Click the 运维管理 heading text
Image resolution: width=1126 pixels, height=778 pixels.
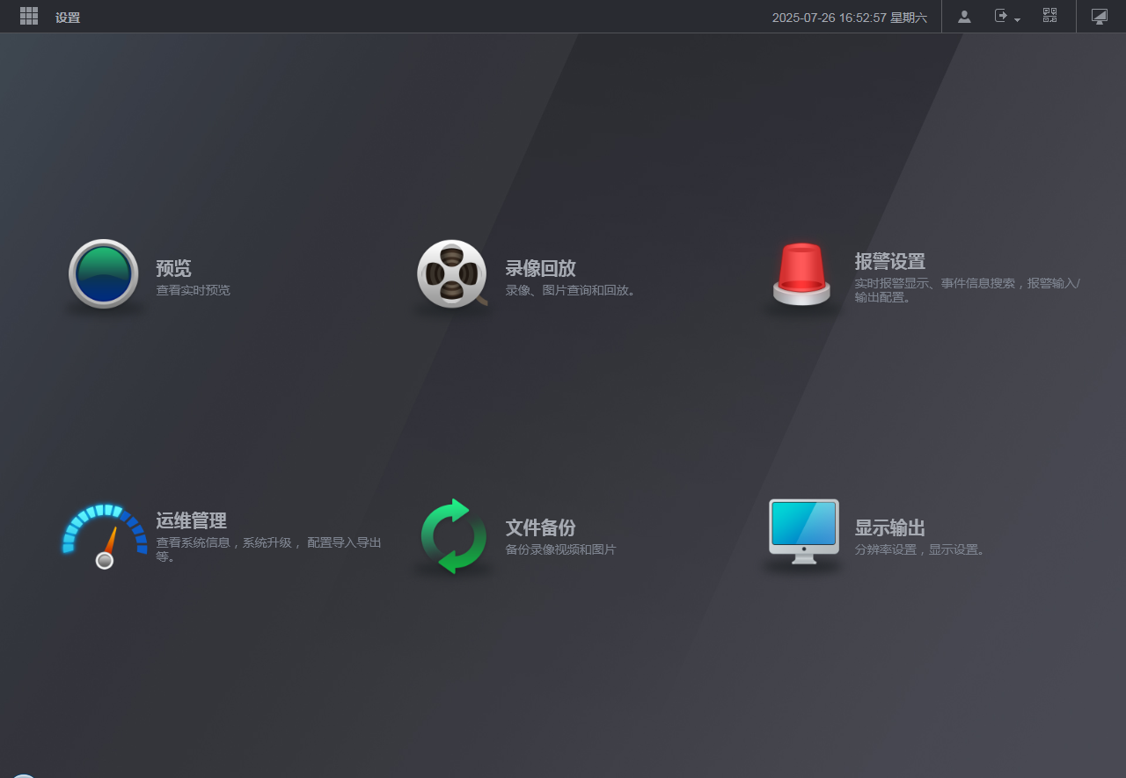tap(191, 520)
